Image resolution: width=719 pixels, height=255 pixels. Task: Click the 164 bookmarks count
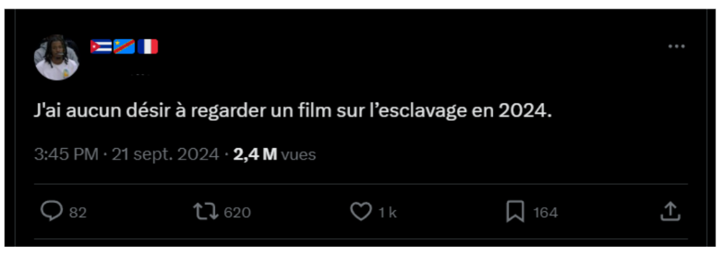pyautogui.click(x=545, y=213)
